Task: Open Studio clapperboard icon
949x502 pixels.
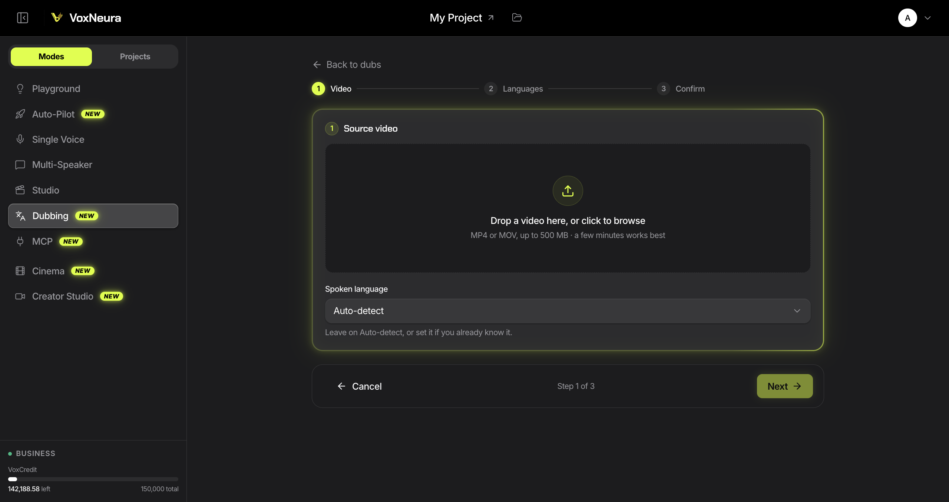Action: coord(20,190)
